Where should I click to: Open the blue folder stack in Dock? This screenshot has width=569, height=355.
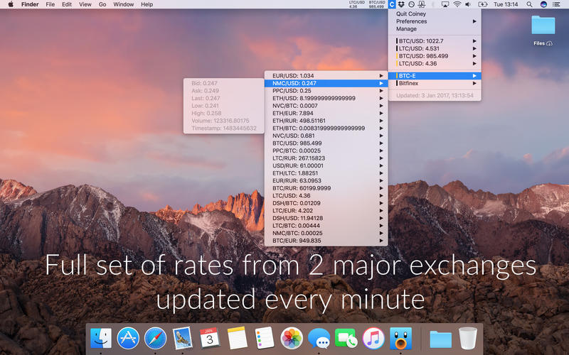pos(440,339)
